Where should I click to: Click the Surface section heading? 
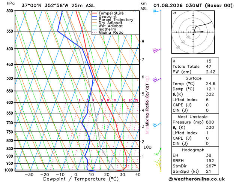pos(193,78)
